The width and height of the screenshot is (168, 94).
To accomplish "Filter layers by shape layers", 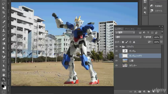I will click(x=152, y=33).
